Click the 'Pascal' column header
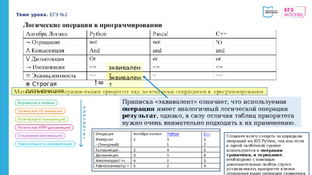Screen dimensions: 312x175 pos(160,34)
